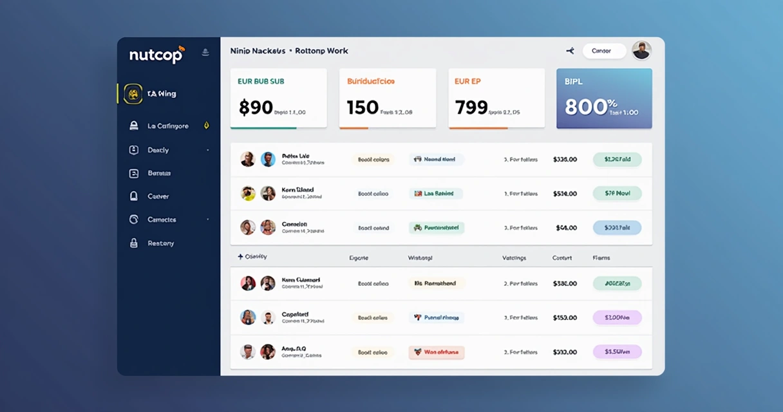Click the $76 Novl status pill
The width and height of the screenshot is (783, 412).
click(x=617, y=193)
